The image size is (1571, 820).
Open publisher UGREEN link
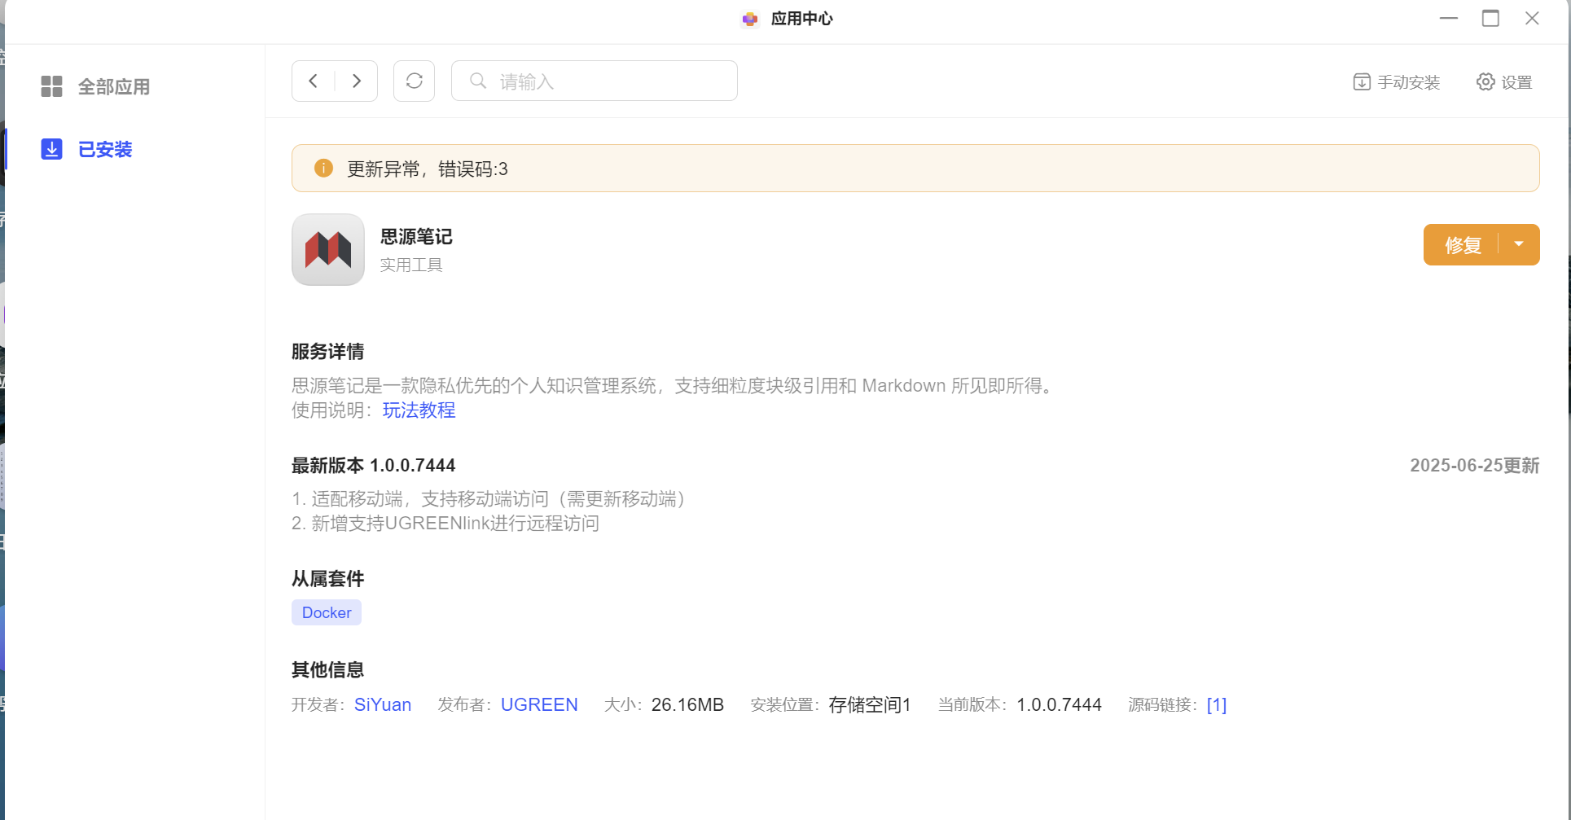tap(539, 704)
